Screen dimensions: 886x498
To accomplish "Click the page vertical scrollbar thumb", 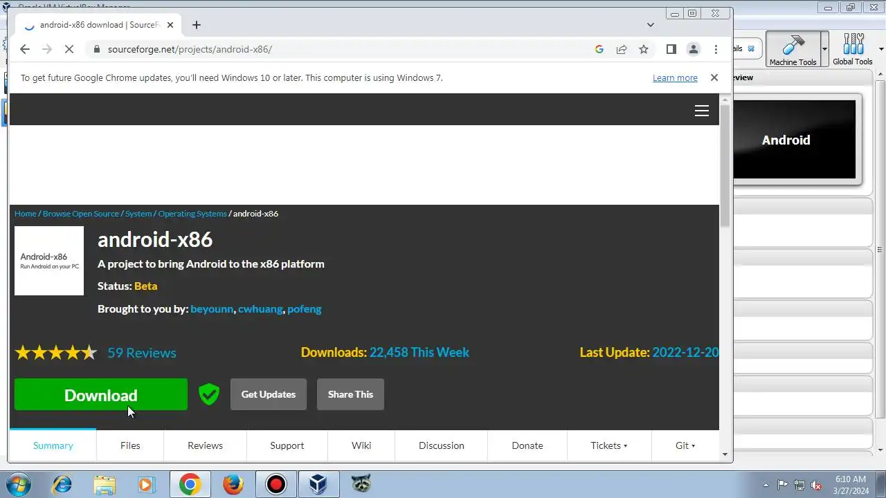I will (x=725, y=166).
